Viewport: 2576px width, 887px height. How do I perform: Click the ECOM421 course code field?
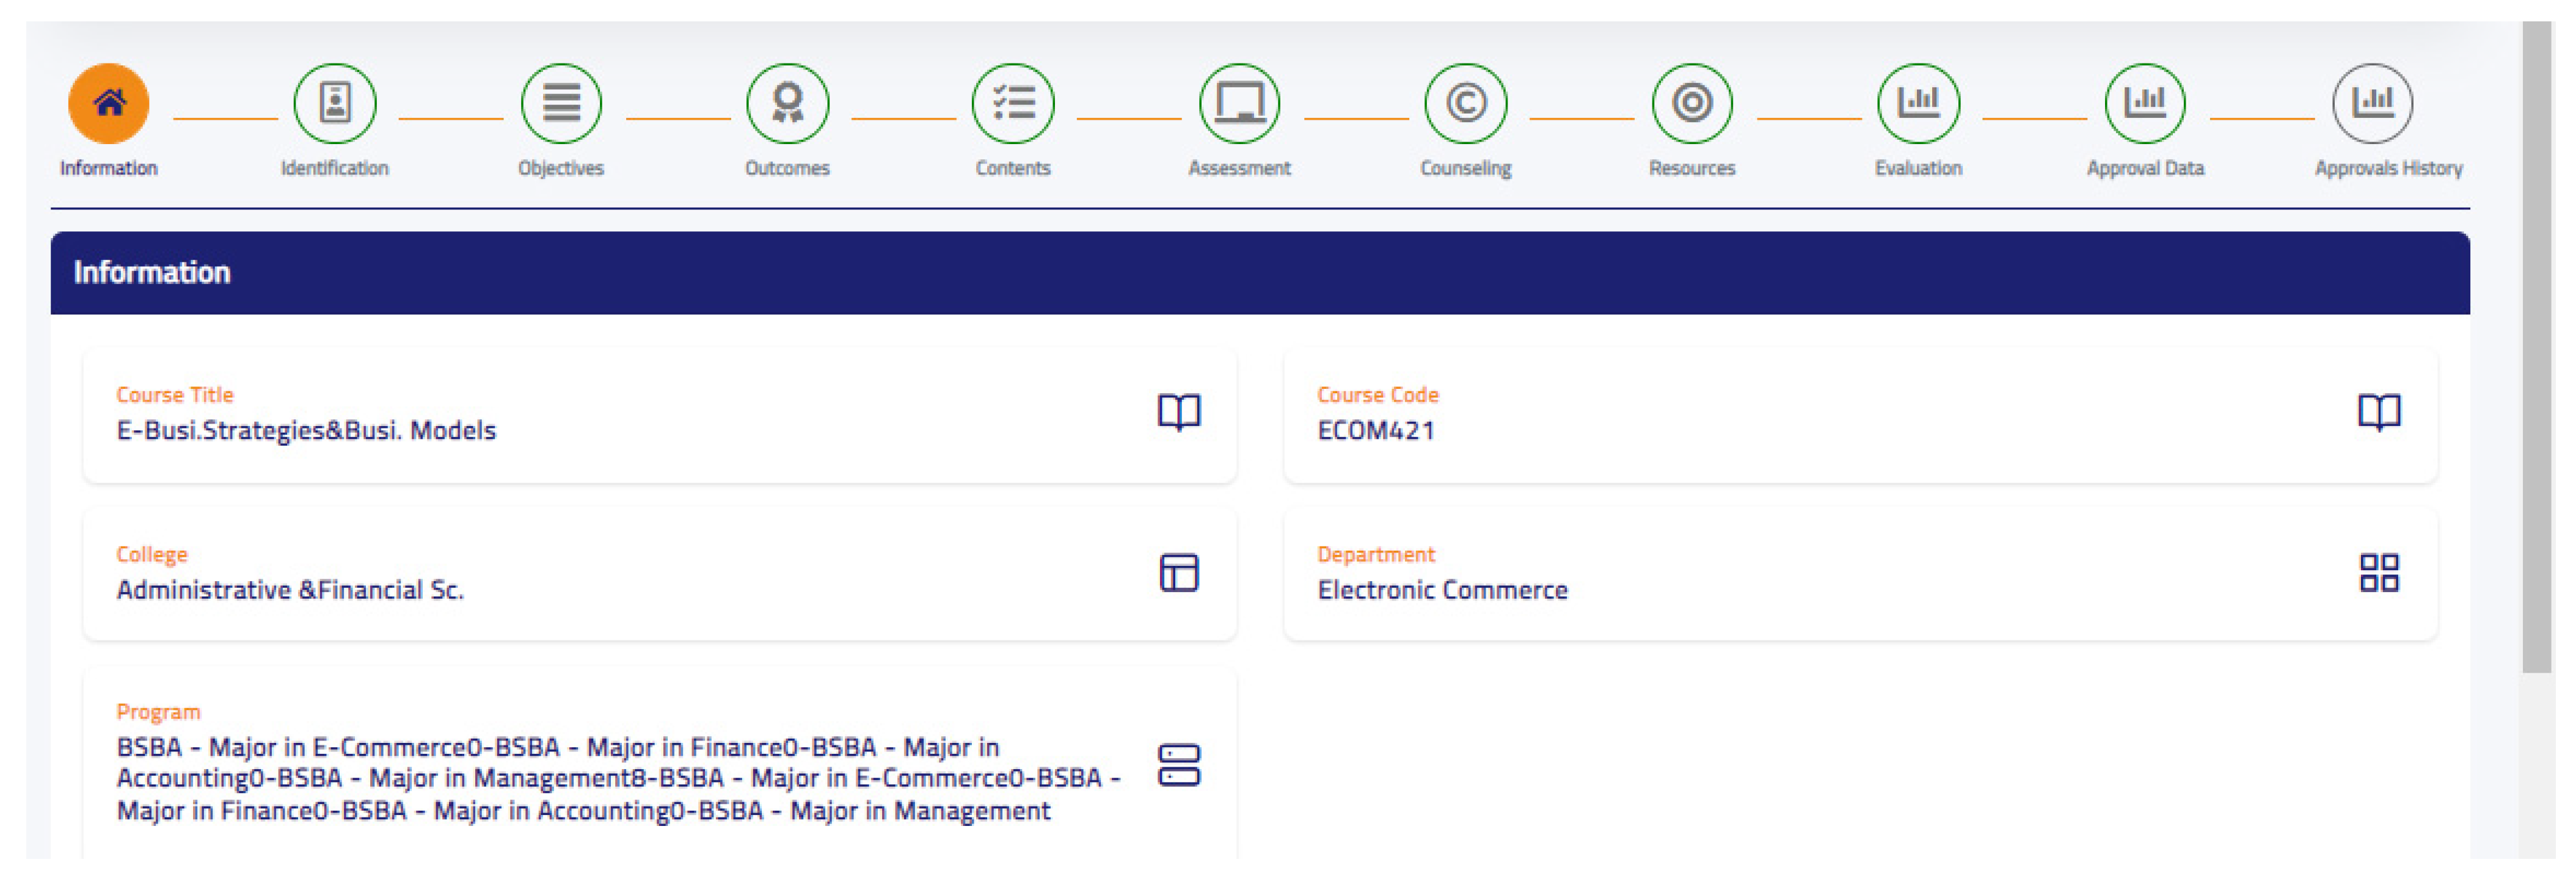tap(1376, 430)
